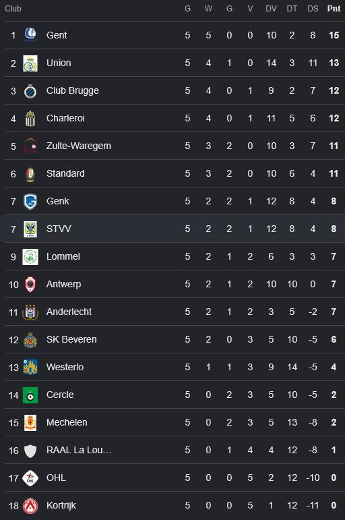The height and width of the screenshot is (520, 345).
Task: Open the Genk blue shield logo
Action: 30,201
